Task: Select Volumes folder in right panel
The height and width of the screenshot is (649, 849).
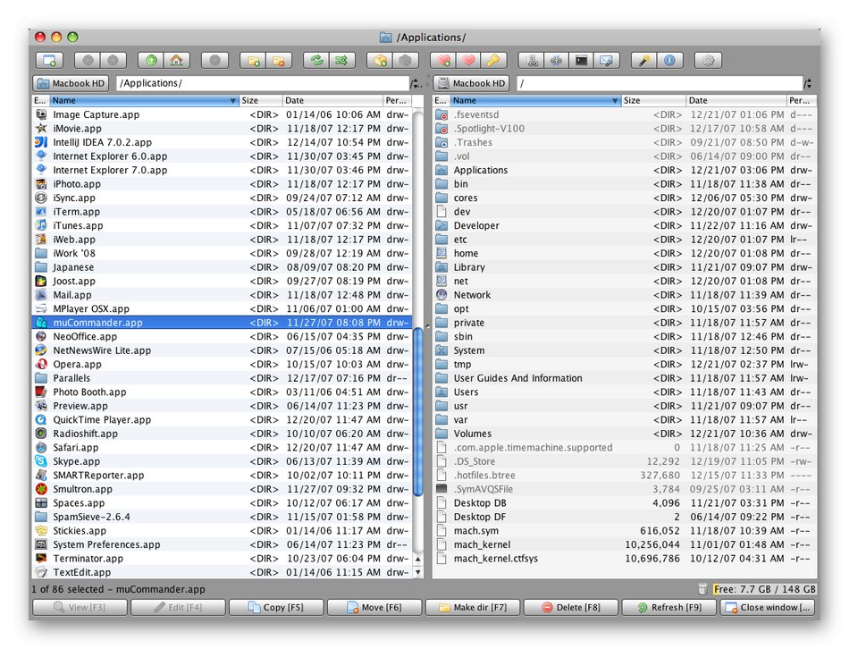Action: (x=625, y=434)
